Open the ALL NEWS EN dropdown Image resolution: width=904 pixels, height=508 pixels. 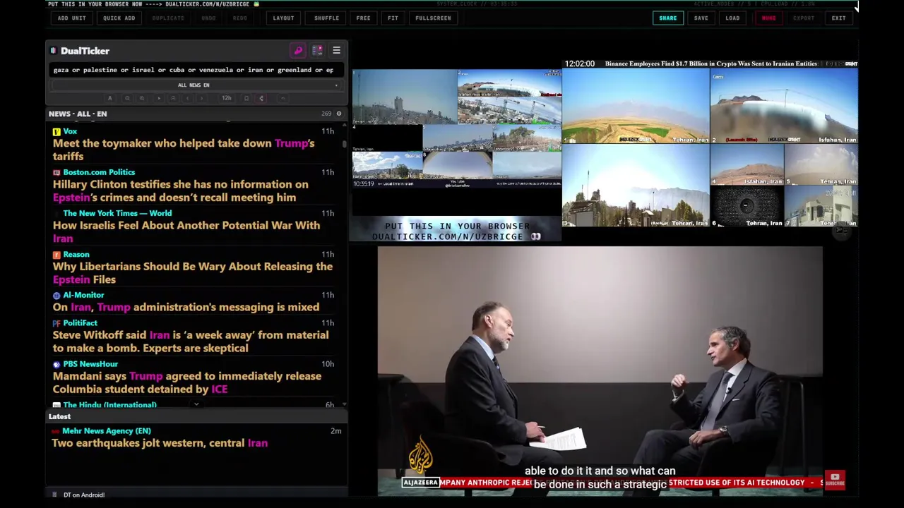[194, 85]
